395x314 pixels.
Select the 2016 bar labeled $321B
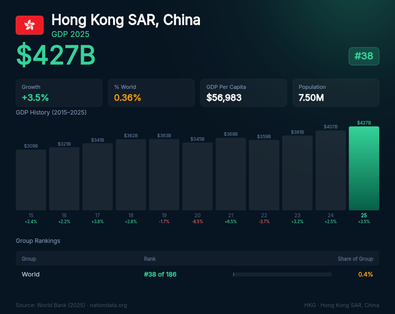[x=64, y=179]
